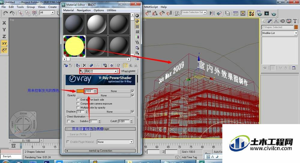Click the Undo arrow in main toolbar
This screenshot has height=163, width=300.
click(5, 13)
